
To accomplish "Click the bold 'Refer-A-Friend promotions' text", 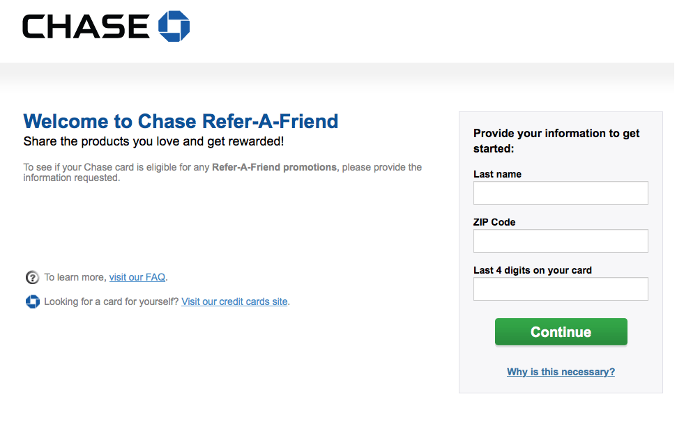I will [274, 167].
